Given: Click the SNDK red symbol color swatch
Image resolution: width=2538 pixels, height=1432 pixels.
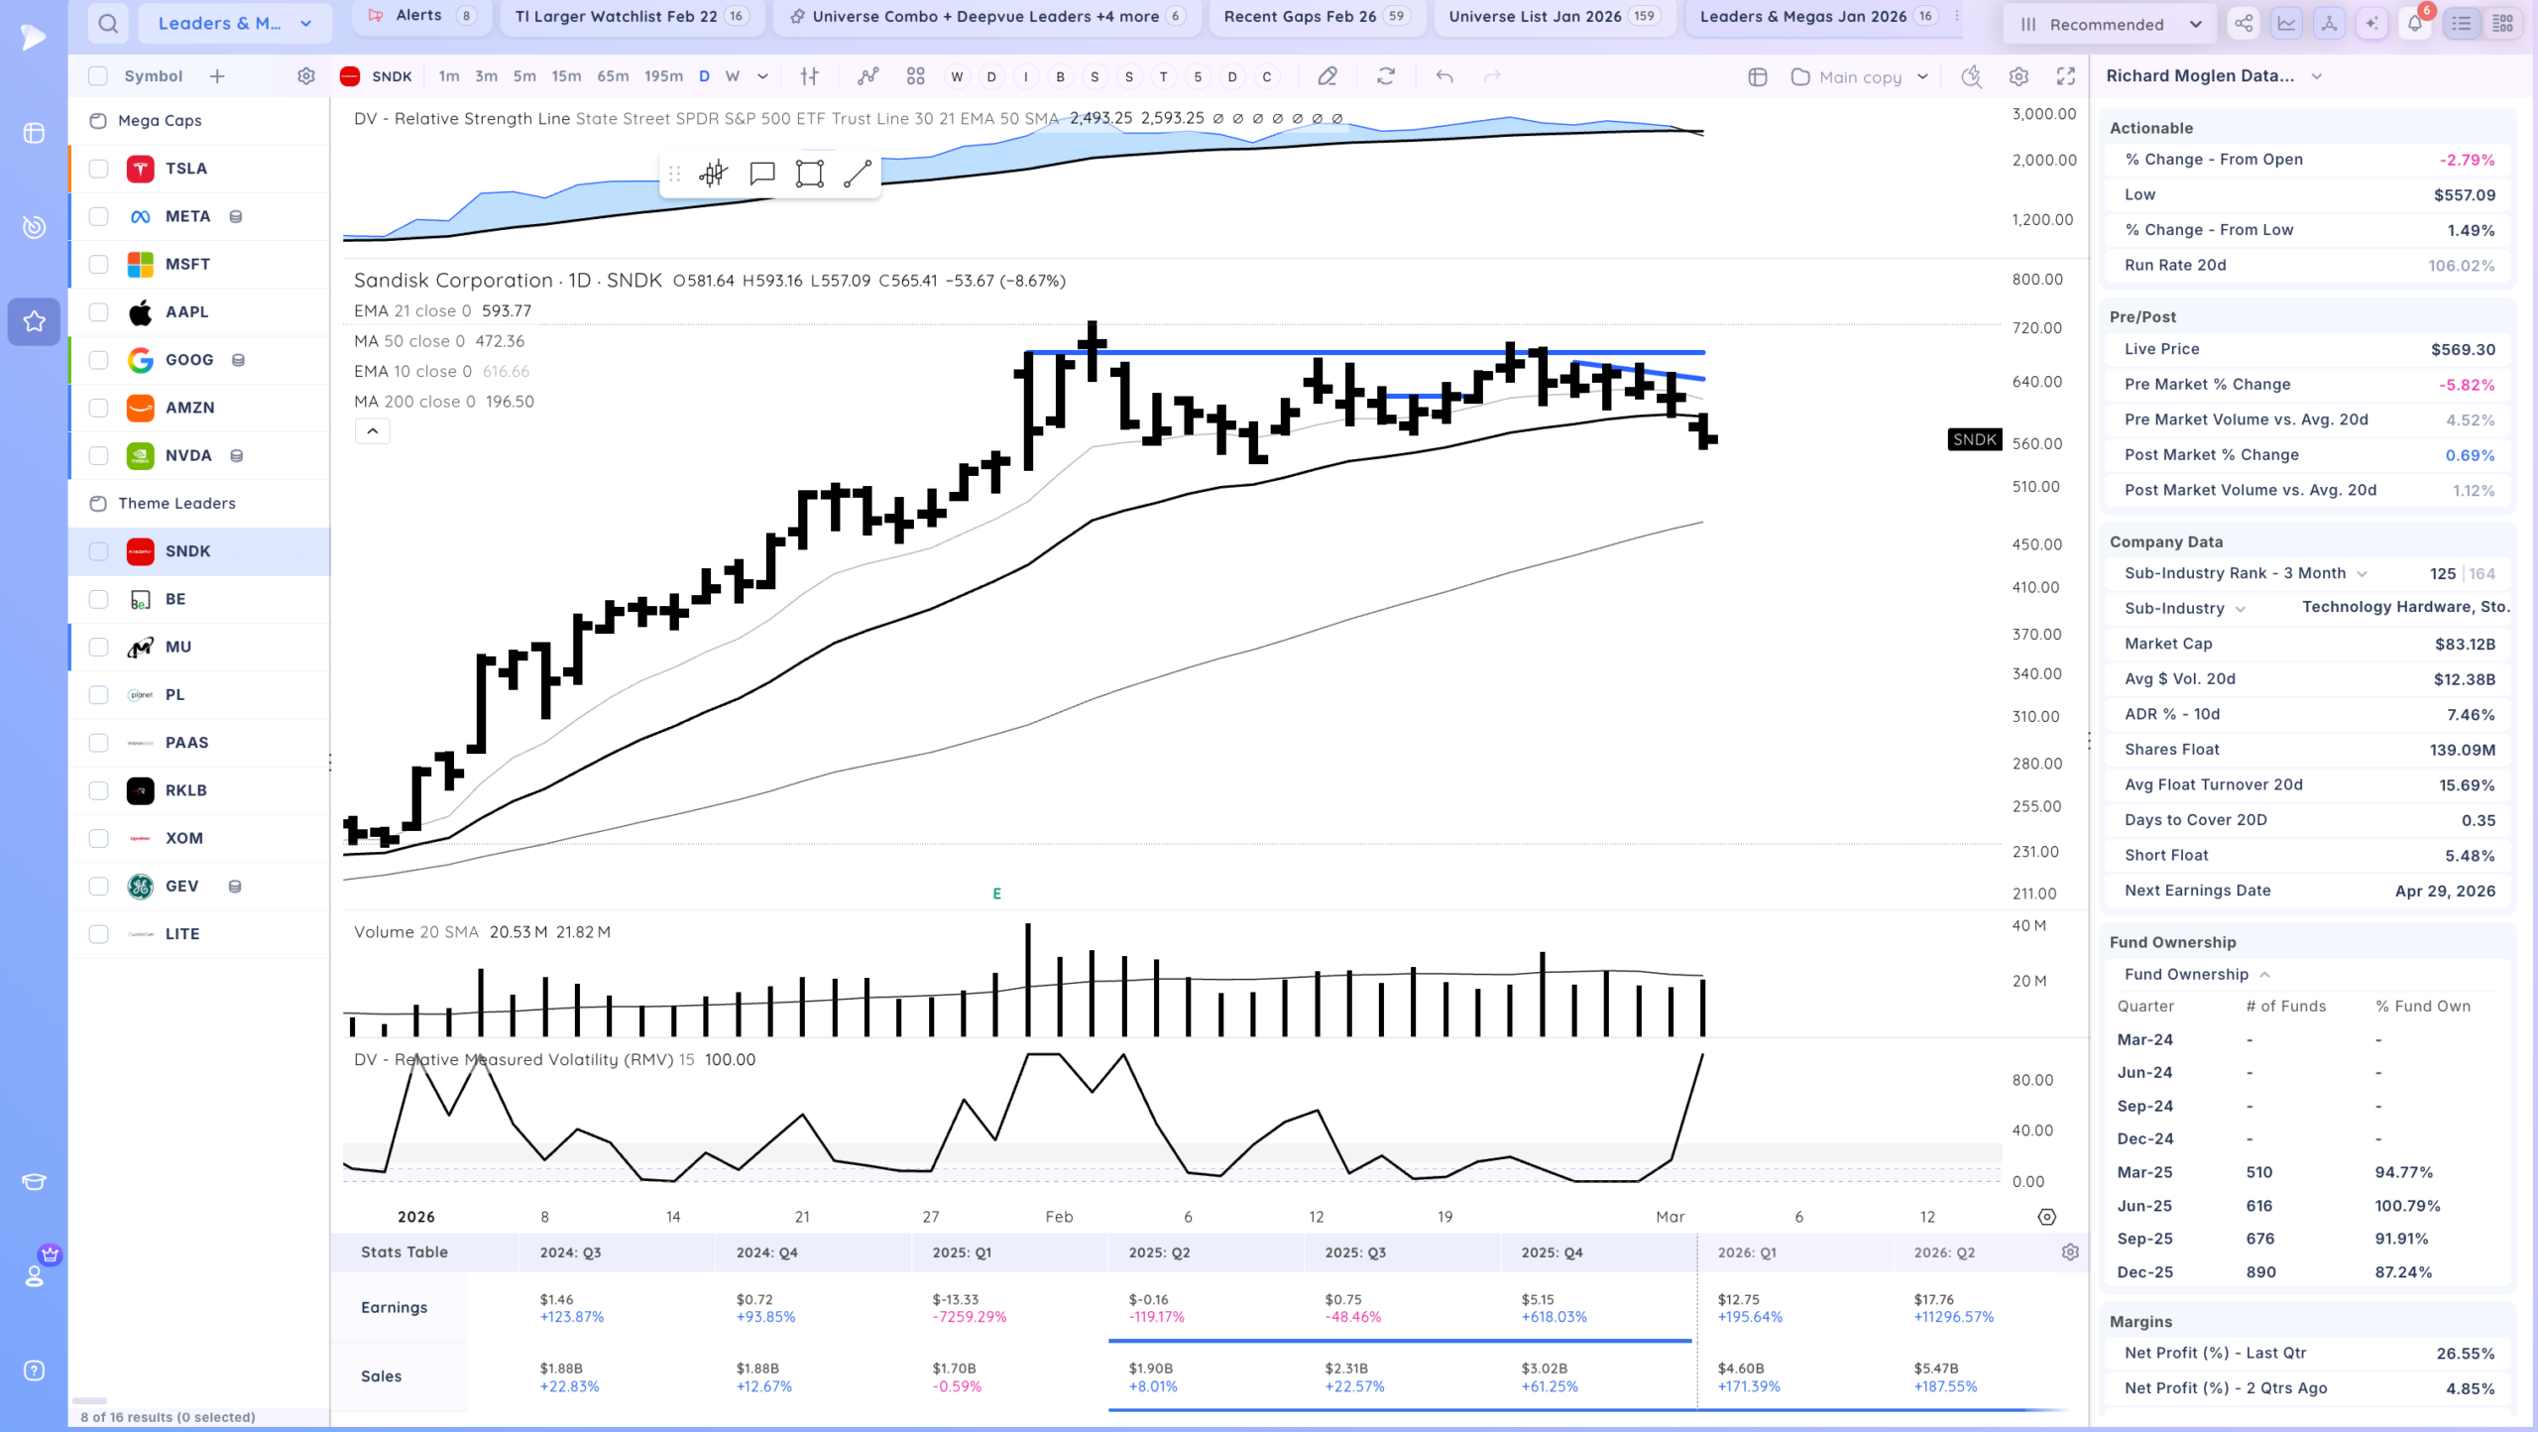Looking at the screenshot, I should pos(349,76).
